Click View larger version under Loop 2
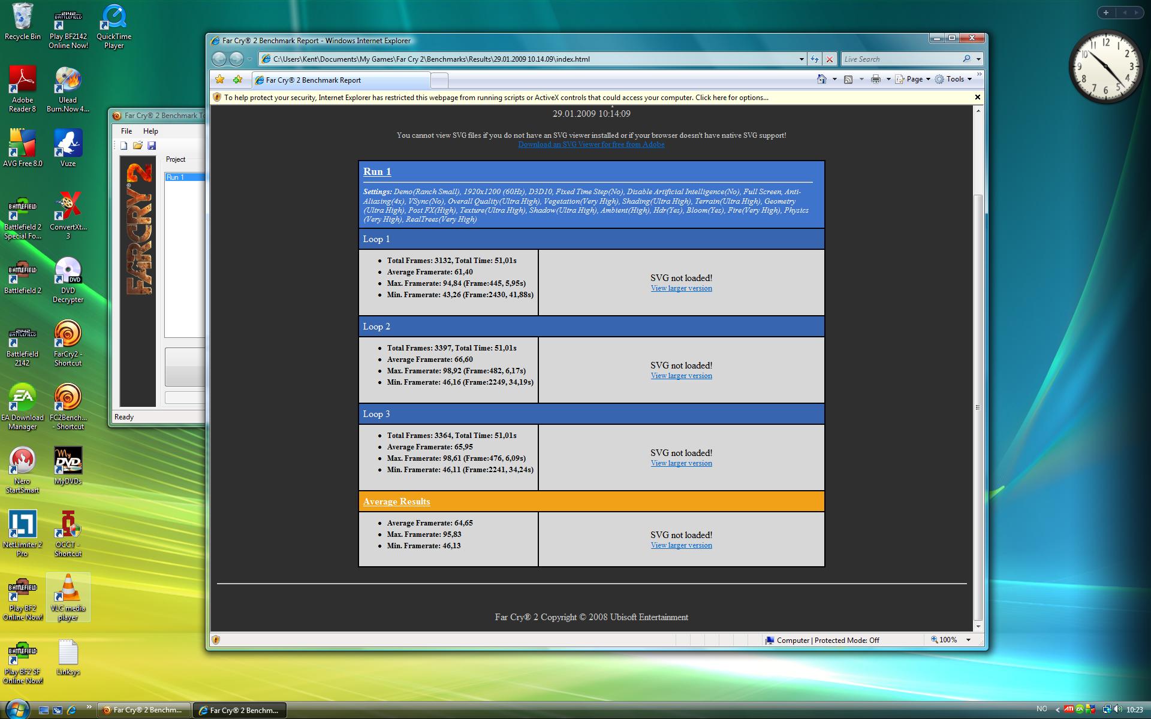 682,376
